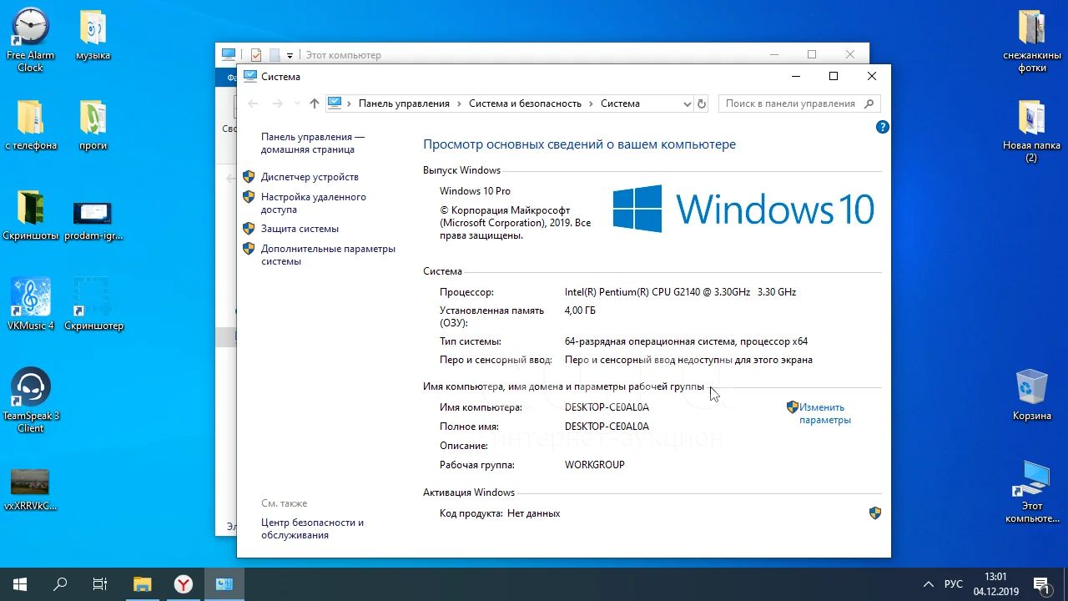Click System window title icon

tap(249, 76)
